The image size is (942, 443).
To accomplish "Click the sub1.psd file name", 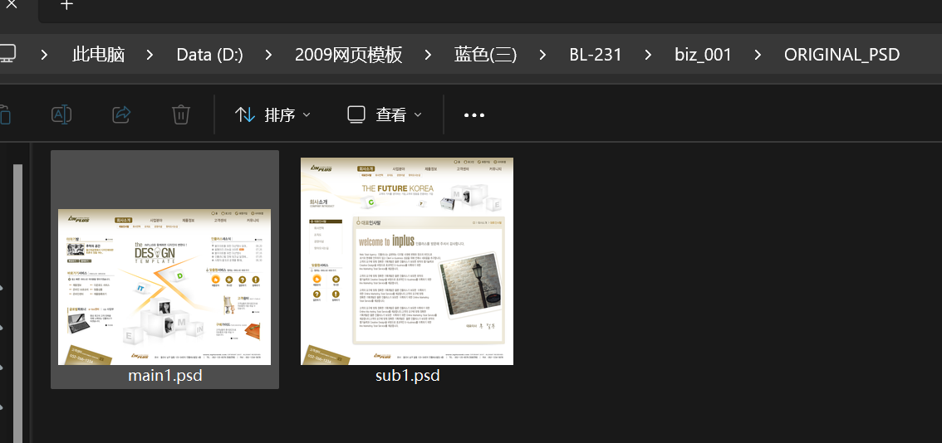I will [407, 377].
